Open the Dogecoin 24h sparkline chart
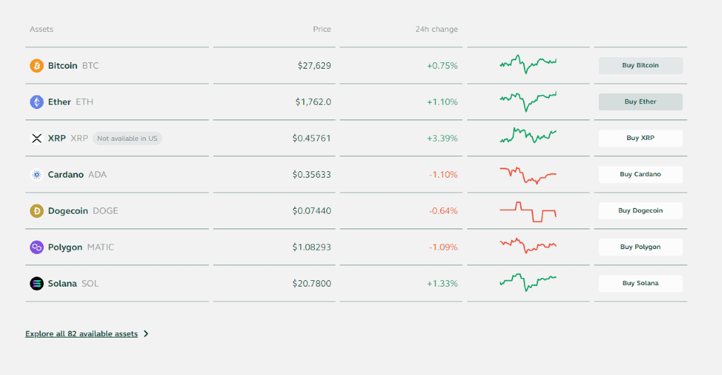Screen dimensions: 722x375 [528, 212]
